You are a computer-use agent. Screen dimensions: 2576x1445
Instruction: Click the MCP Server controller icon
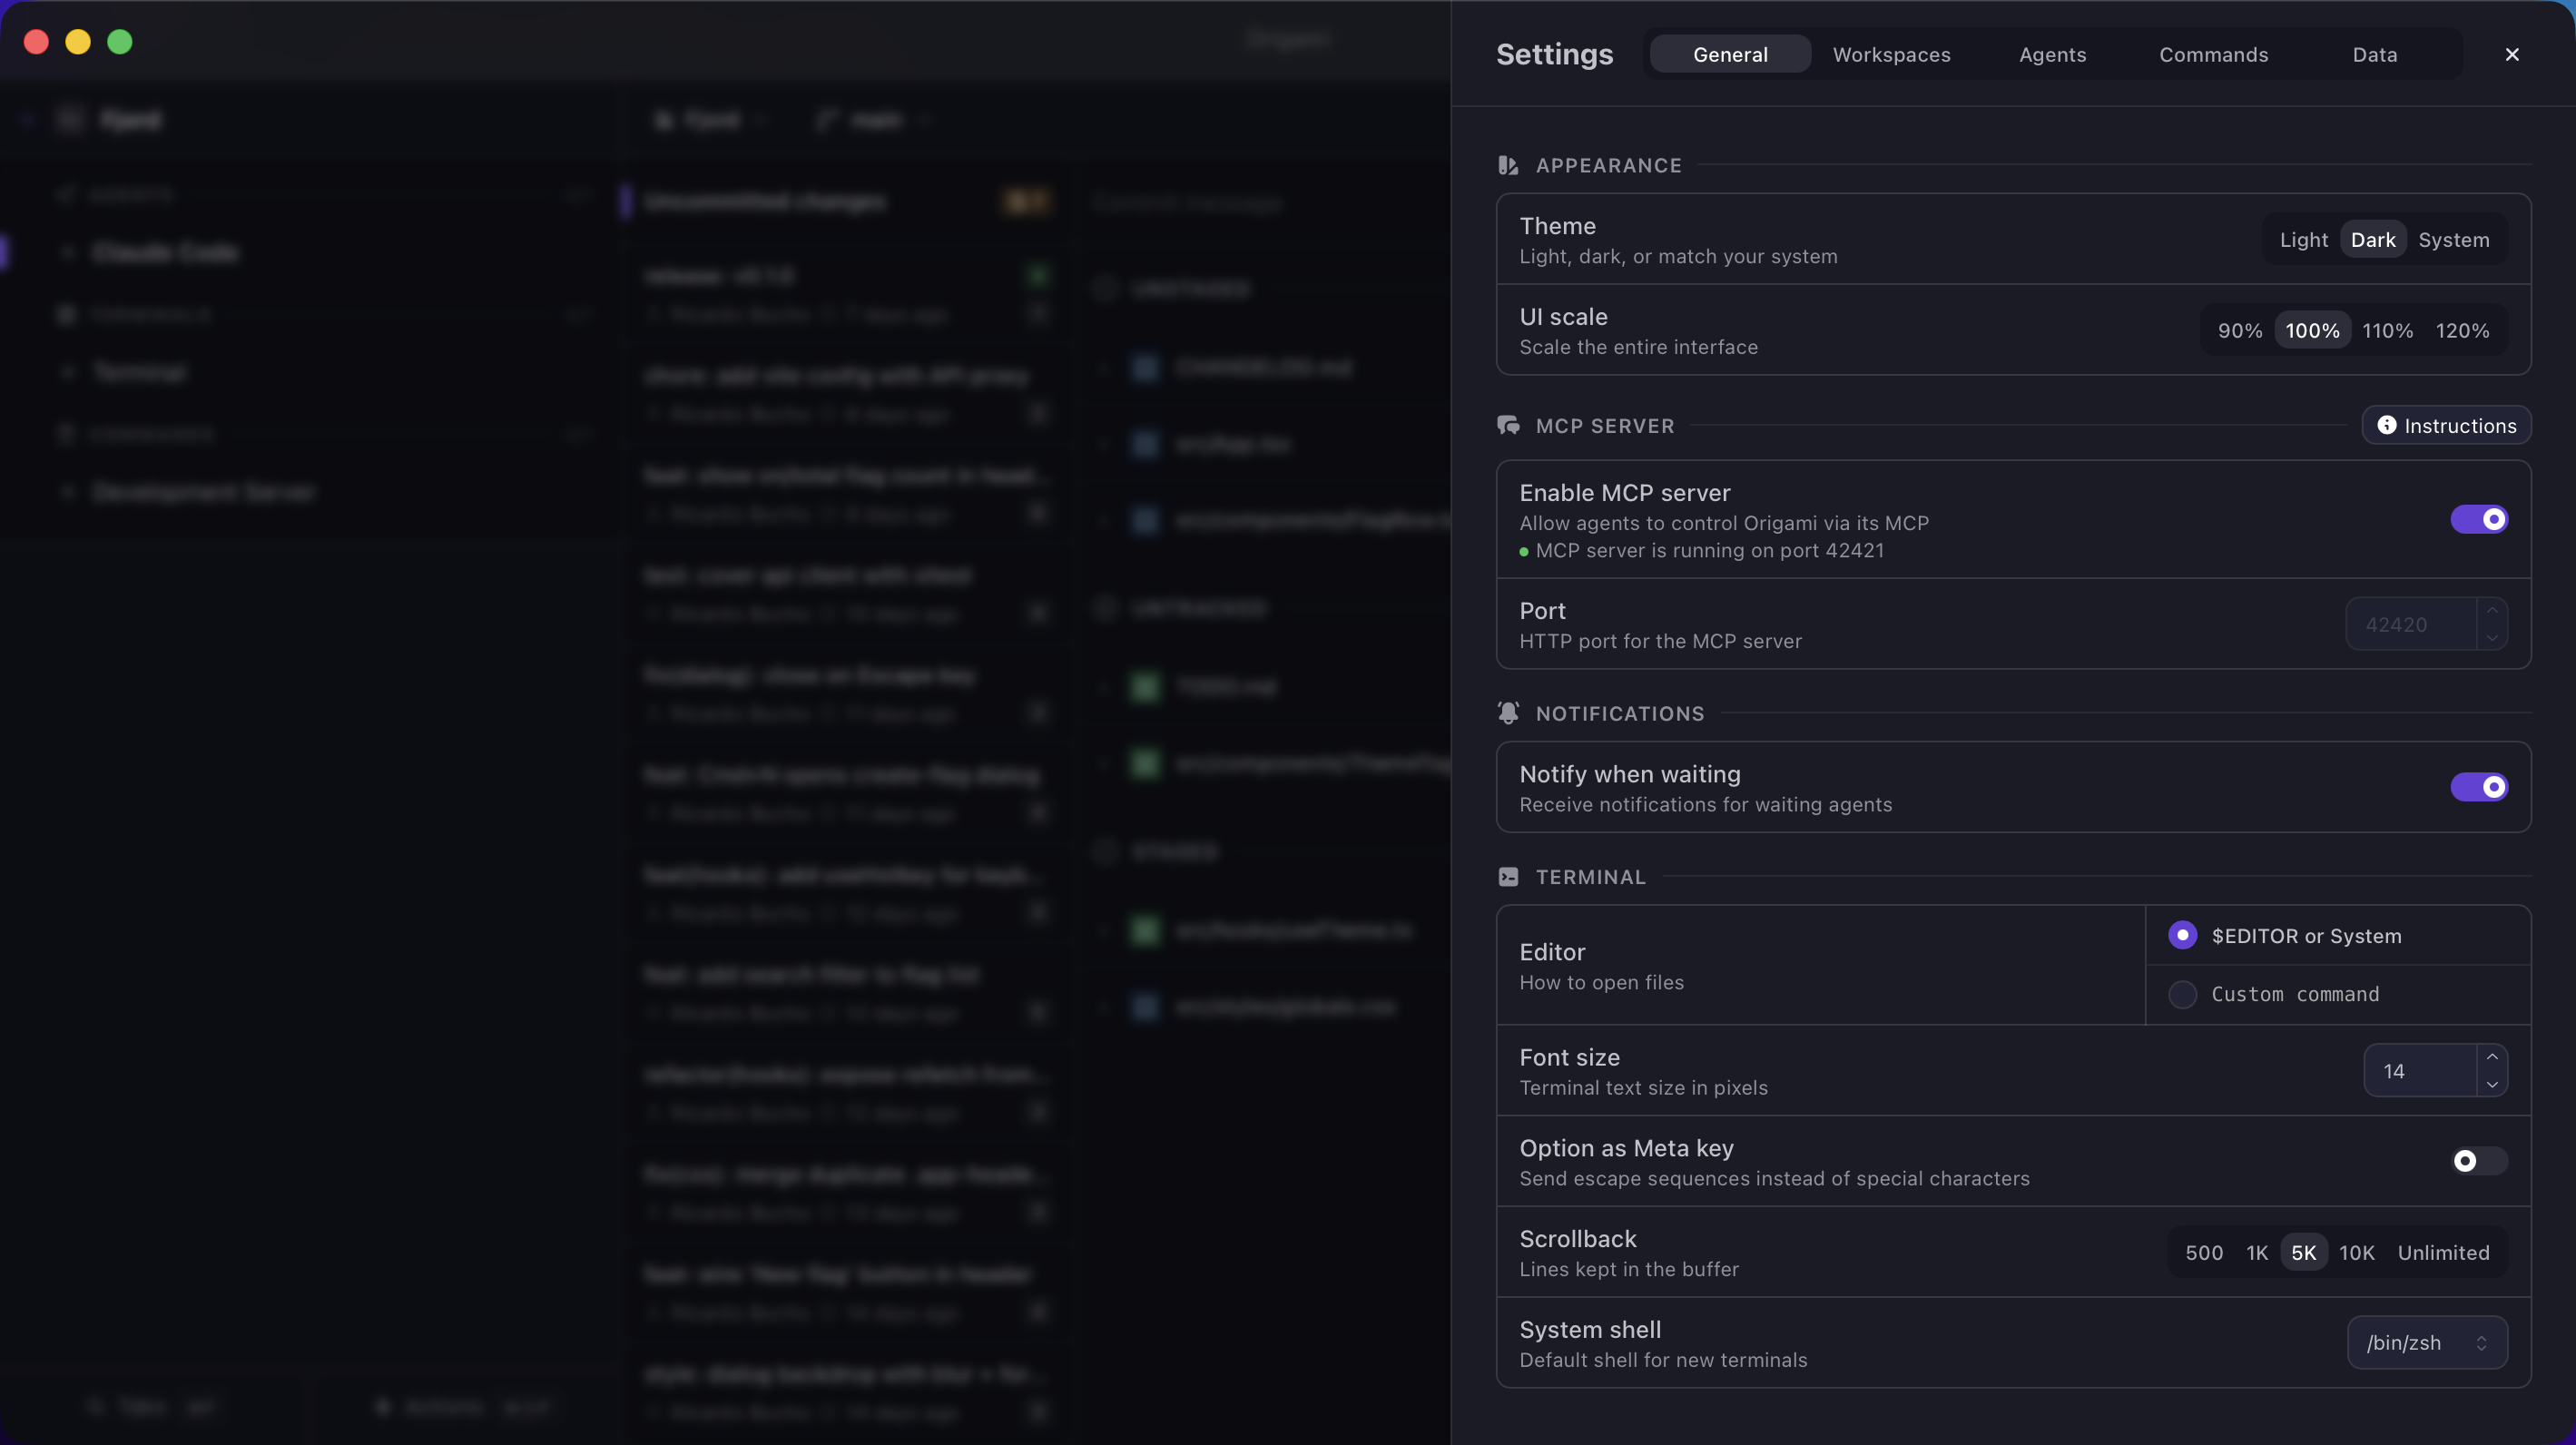click(x=1508, y=424)
